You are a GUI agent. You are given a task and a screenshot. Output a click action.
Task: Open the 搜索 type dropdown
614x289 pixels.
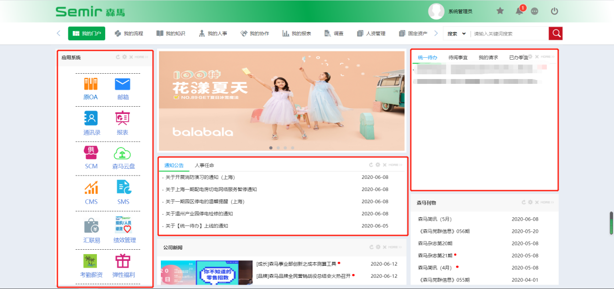coord(457,33)
